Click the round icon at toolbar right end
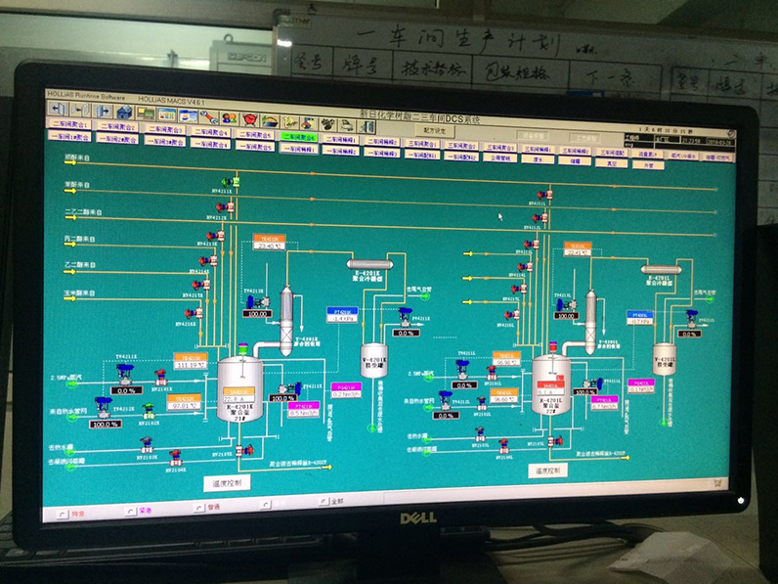This screenshot has width=778, height=584. click(x=731, y=133)
